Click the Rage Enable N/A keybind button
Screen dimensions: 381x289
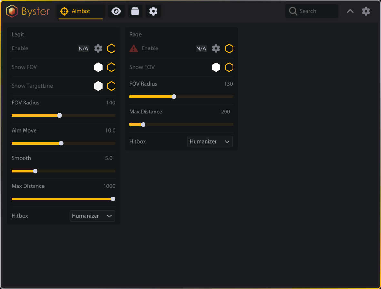coord(201,48)
